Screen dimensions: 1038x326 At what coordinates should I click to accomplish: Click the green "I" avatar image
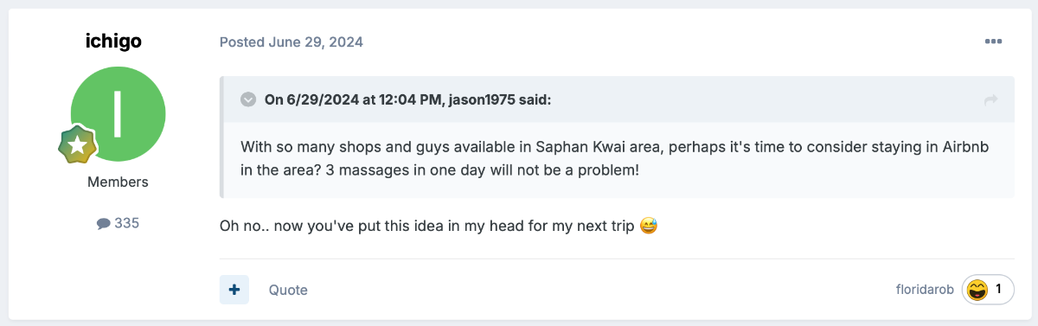pos(118,117)
